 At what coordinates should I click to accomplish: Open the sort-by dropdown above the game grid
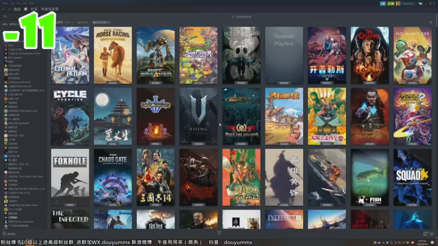click(x=101, y=22)
